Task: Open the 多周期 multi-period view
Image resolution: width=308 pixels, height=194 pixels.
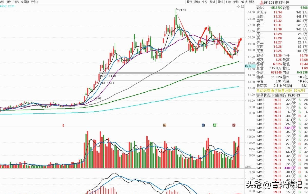Action: pos(25,2)
